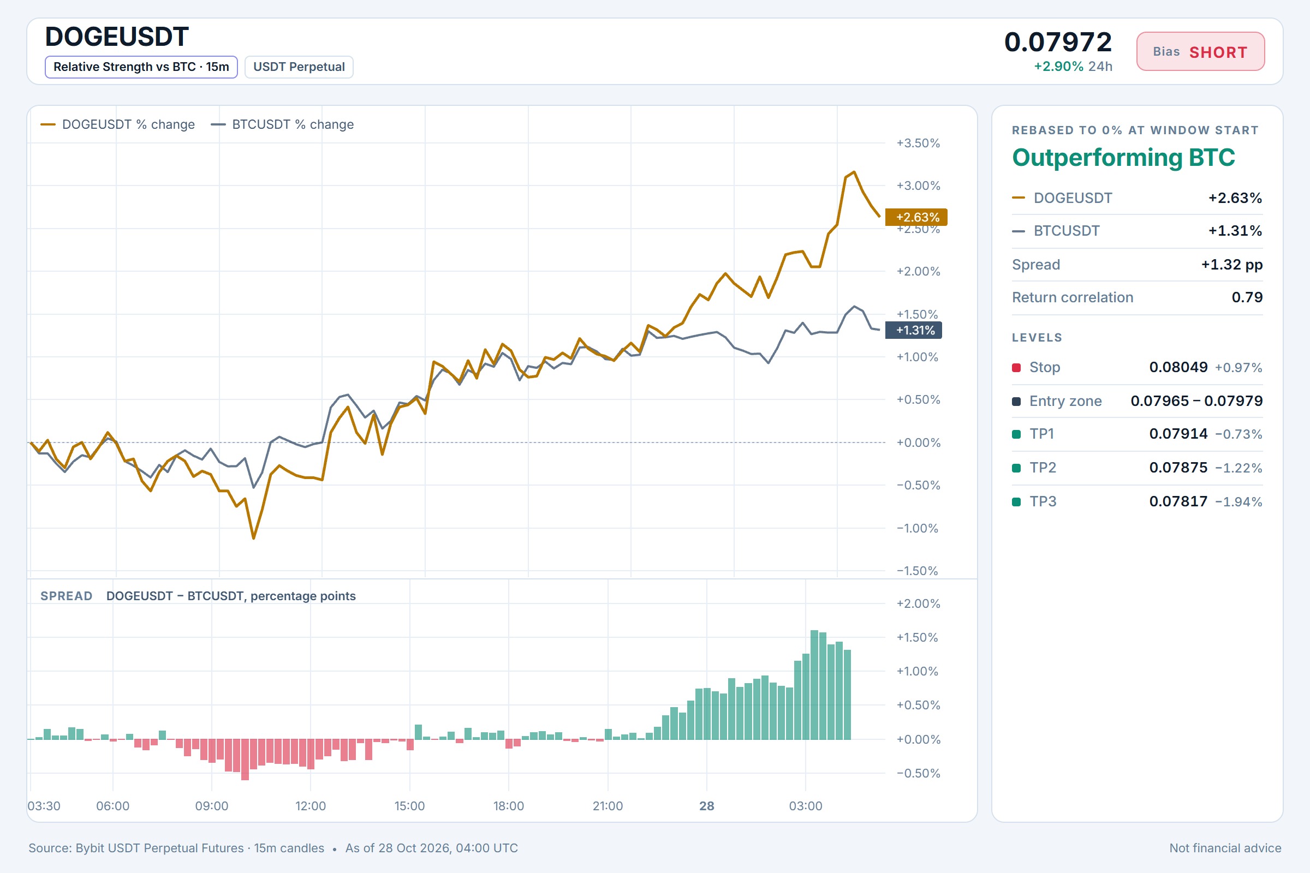Image resolution: width=1310 pixels, height=873 pixels.
Task: Click the Stop price 0.08049
Action: click(1178, 367)
